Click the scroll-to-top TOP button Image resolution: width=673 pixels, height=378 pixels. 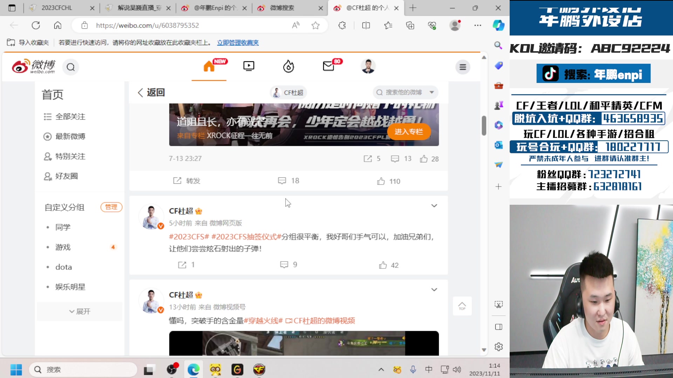[x=462, y=306]
